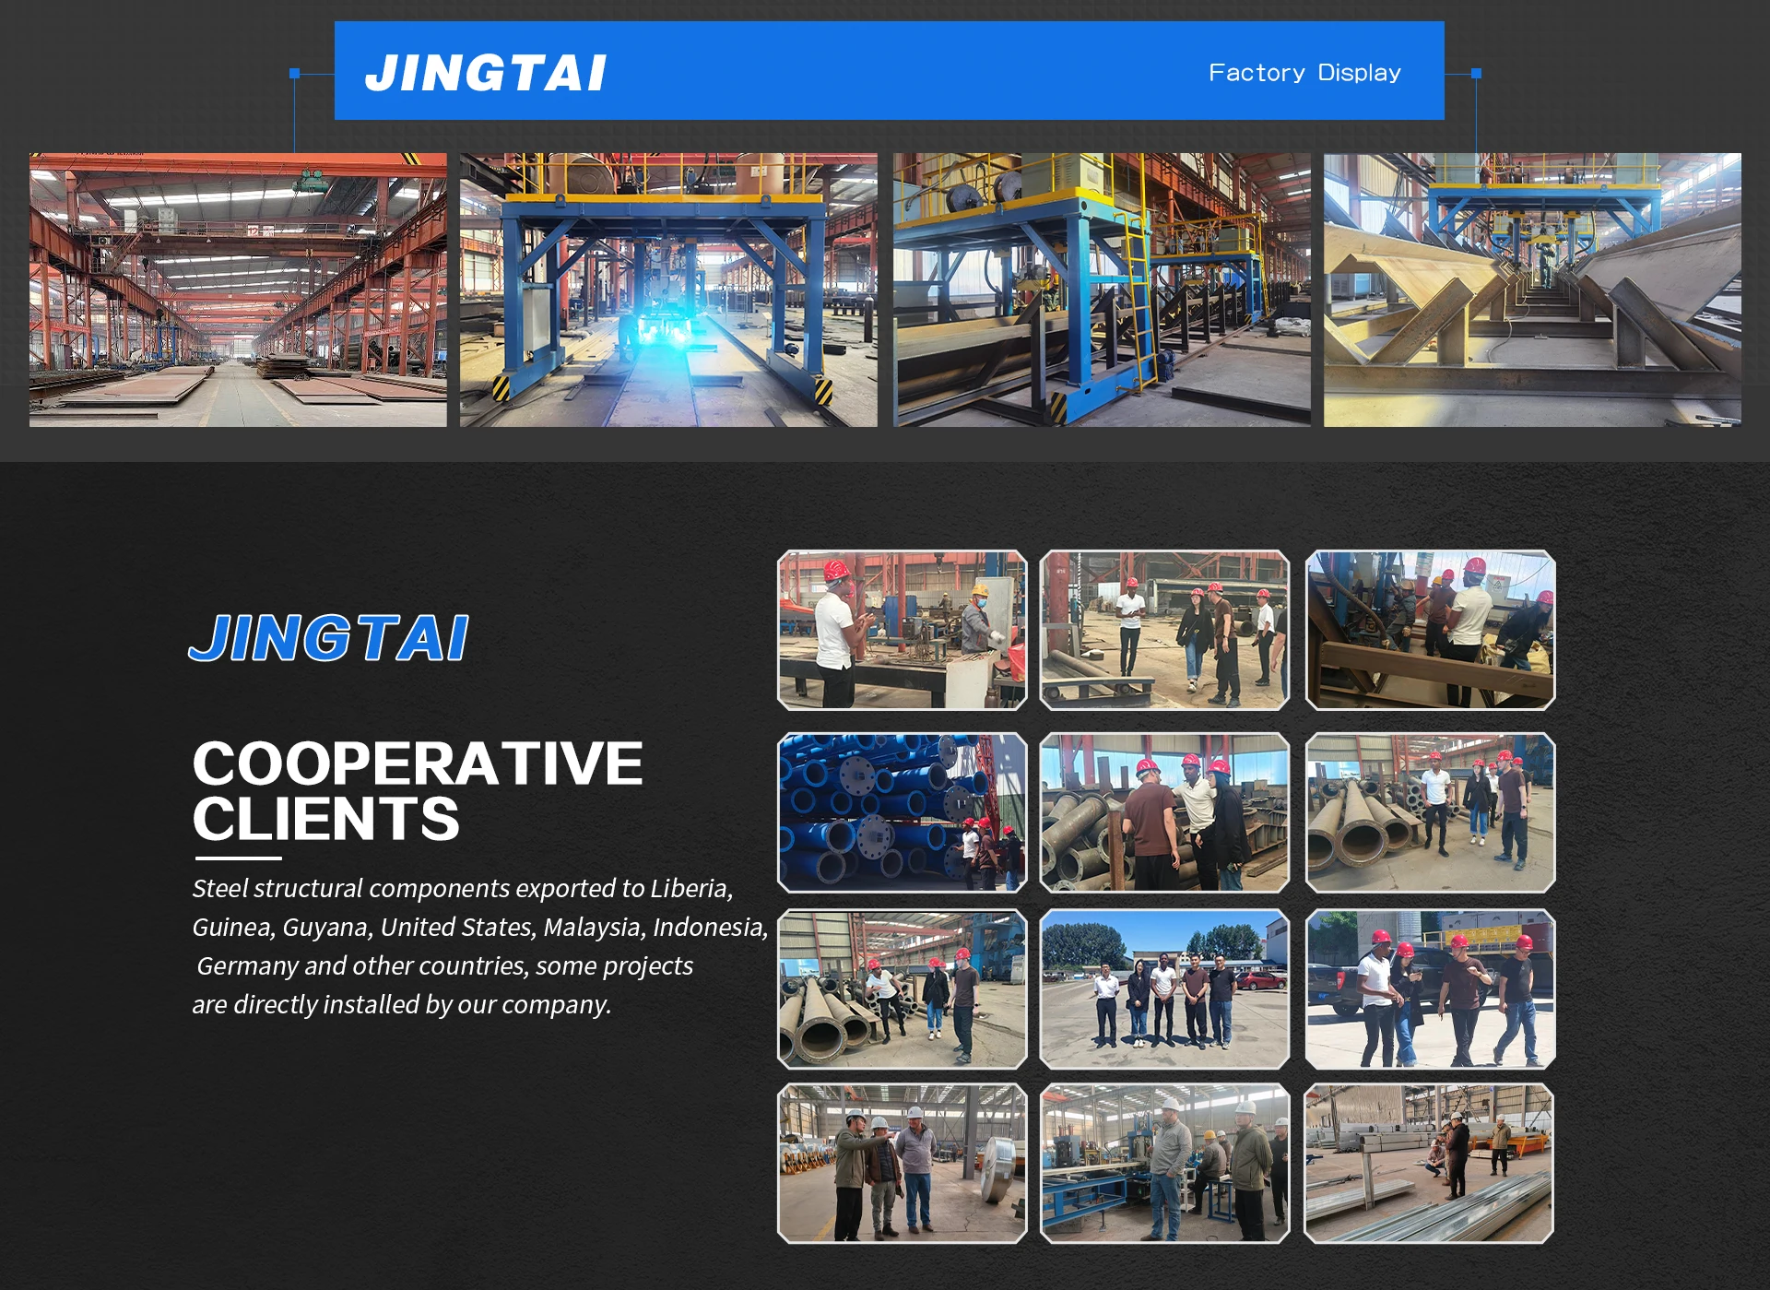
Task: Open the photo of three people beside flanged pipes
Action: (x=1164, y=812)
